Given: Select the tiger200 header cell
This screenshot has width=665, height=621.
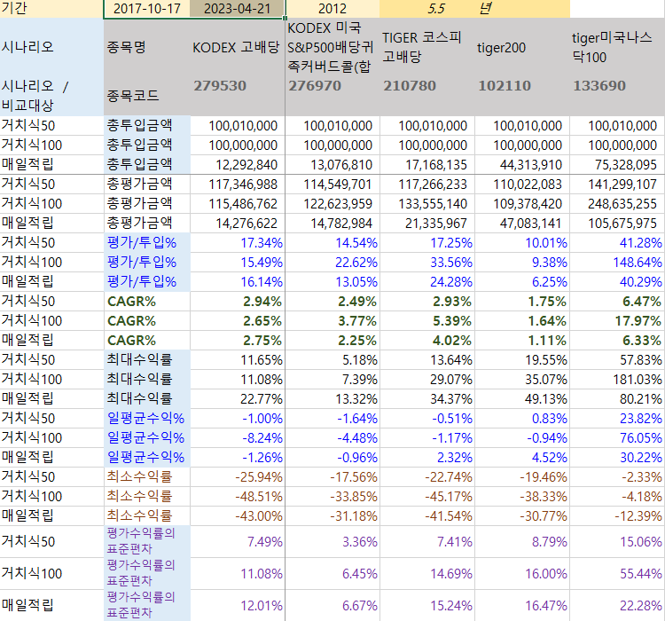Looking at the screenshot, I should [522, 47].
